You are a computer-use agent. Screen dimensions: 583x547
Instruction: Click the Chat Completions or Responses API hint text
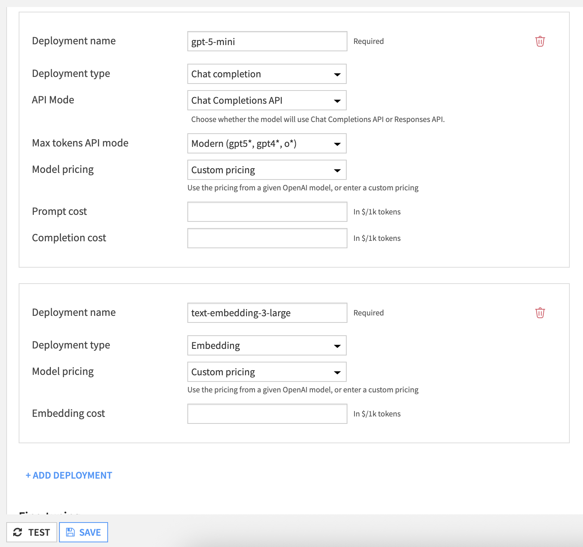point(318,119)
